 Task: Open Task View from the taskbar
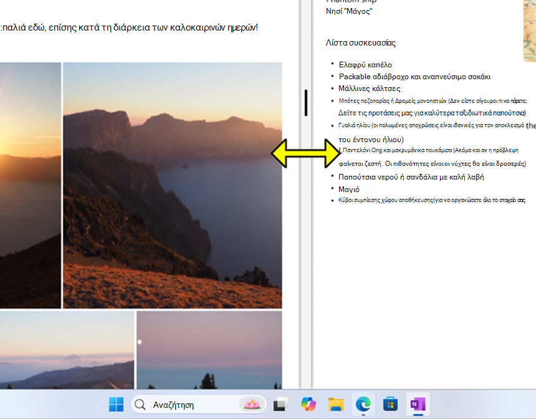point(280,405)
